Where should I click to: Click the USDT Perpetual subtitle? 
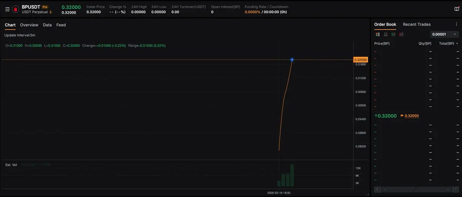point(35,12)
